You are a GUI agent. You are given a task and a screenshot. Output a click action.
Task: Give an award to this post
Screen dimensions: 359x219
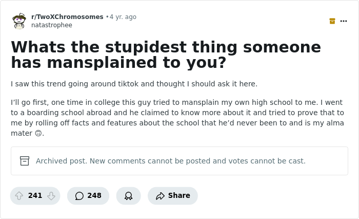coord(128,196)
